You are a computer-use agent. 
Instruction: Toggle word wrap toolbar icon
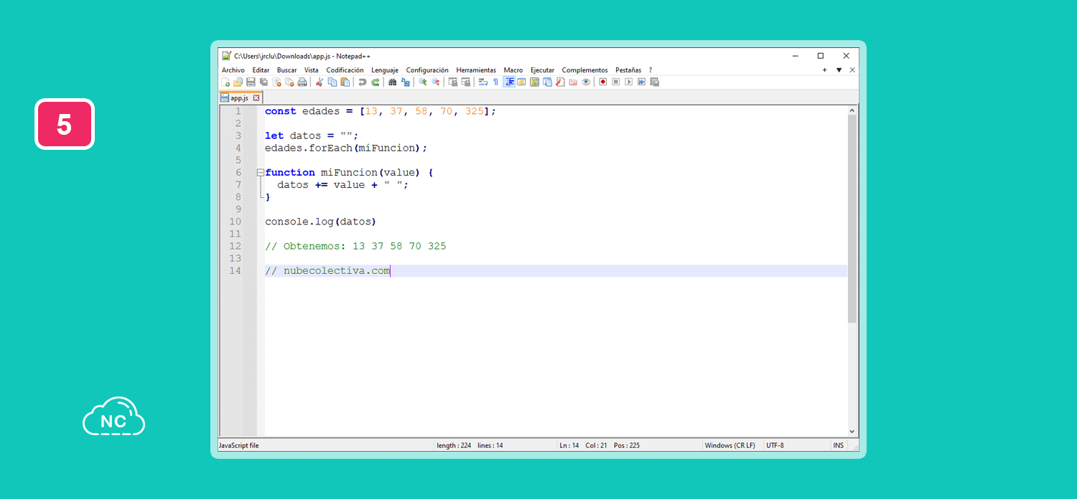(x=482, y=82)
